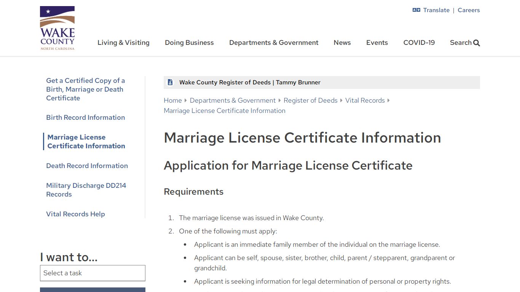Open Vital Records Help sidebar link
The width and height of the screenshot is (520, 292).
(75, 214)
